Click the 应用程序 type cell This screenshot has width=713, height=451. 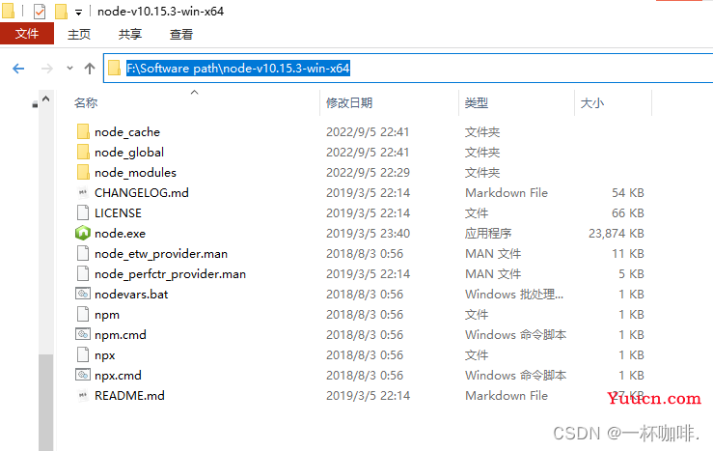coord(488,234)
